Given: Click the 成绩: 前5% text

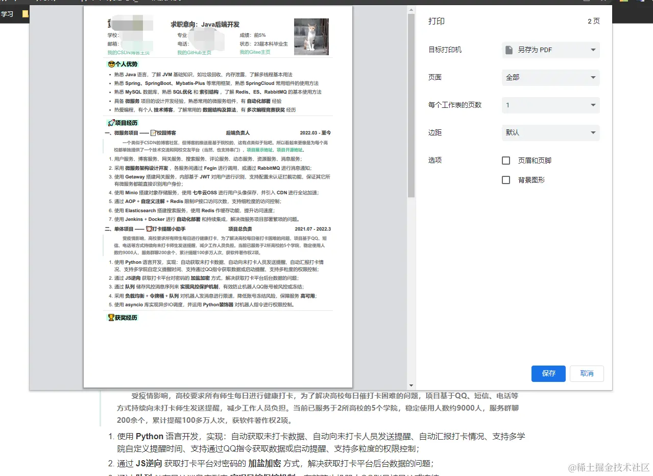Looking at the screenshot, I should click(x=253, y=35).
